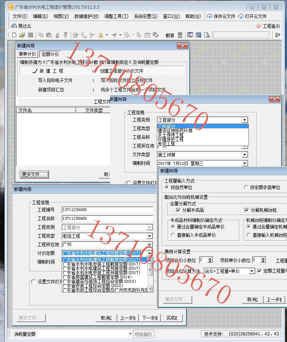This screenshot has height=342, width=287.
Task: Click scrollbar of 计价定额 option list
Action: (x=150, y=274)
